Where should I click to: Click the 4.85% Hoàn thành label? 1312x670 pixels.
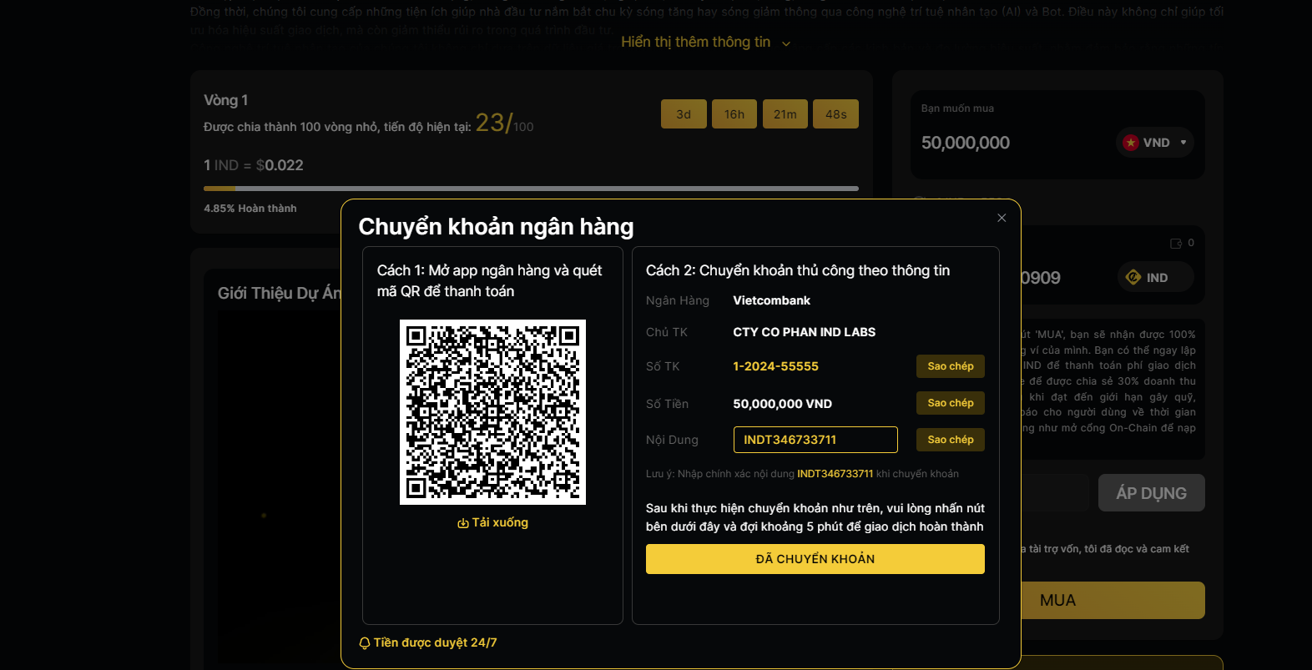tap(250, 209)
